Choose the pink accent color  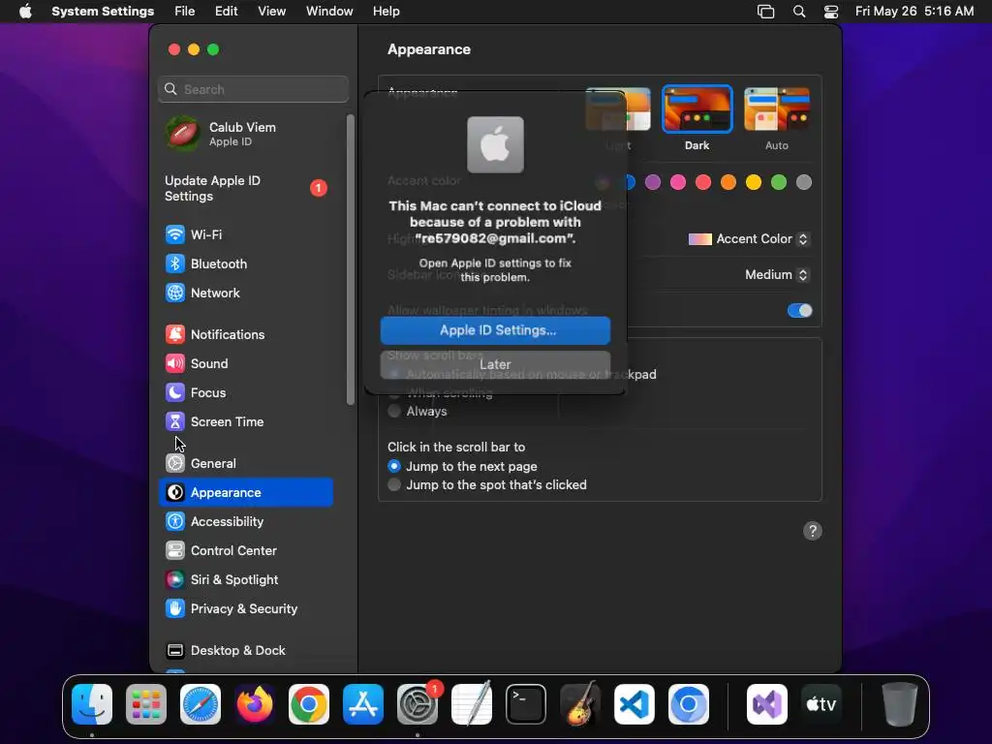point(678,183)
